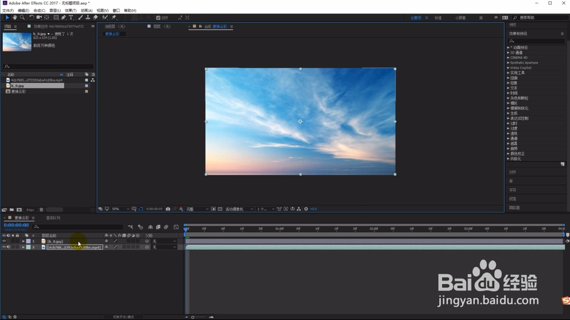
Task: Open the composition mini-flowchart icon in timeline
Action: pyautogui.click(x=131, y=227)
